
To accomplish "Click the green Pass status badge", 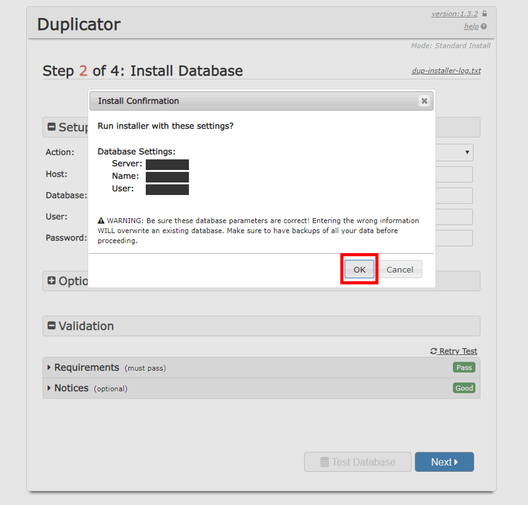I will (x=464, y=367).
